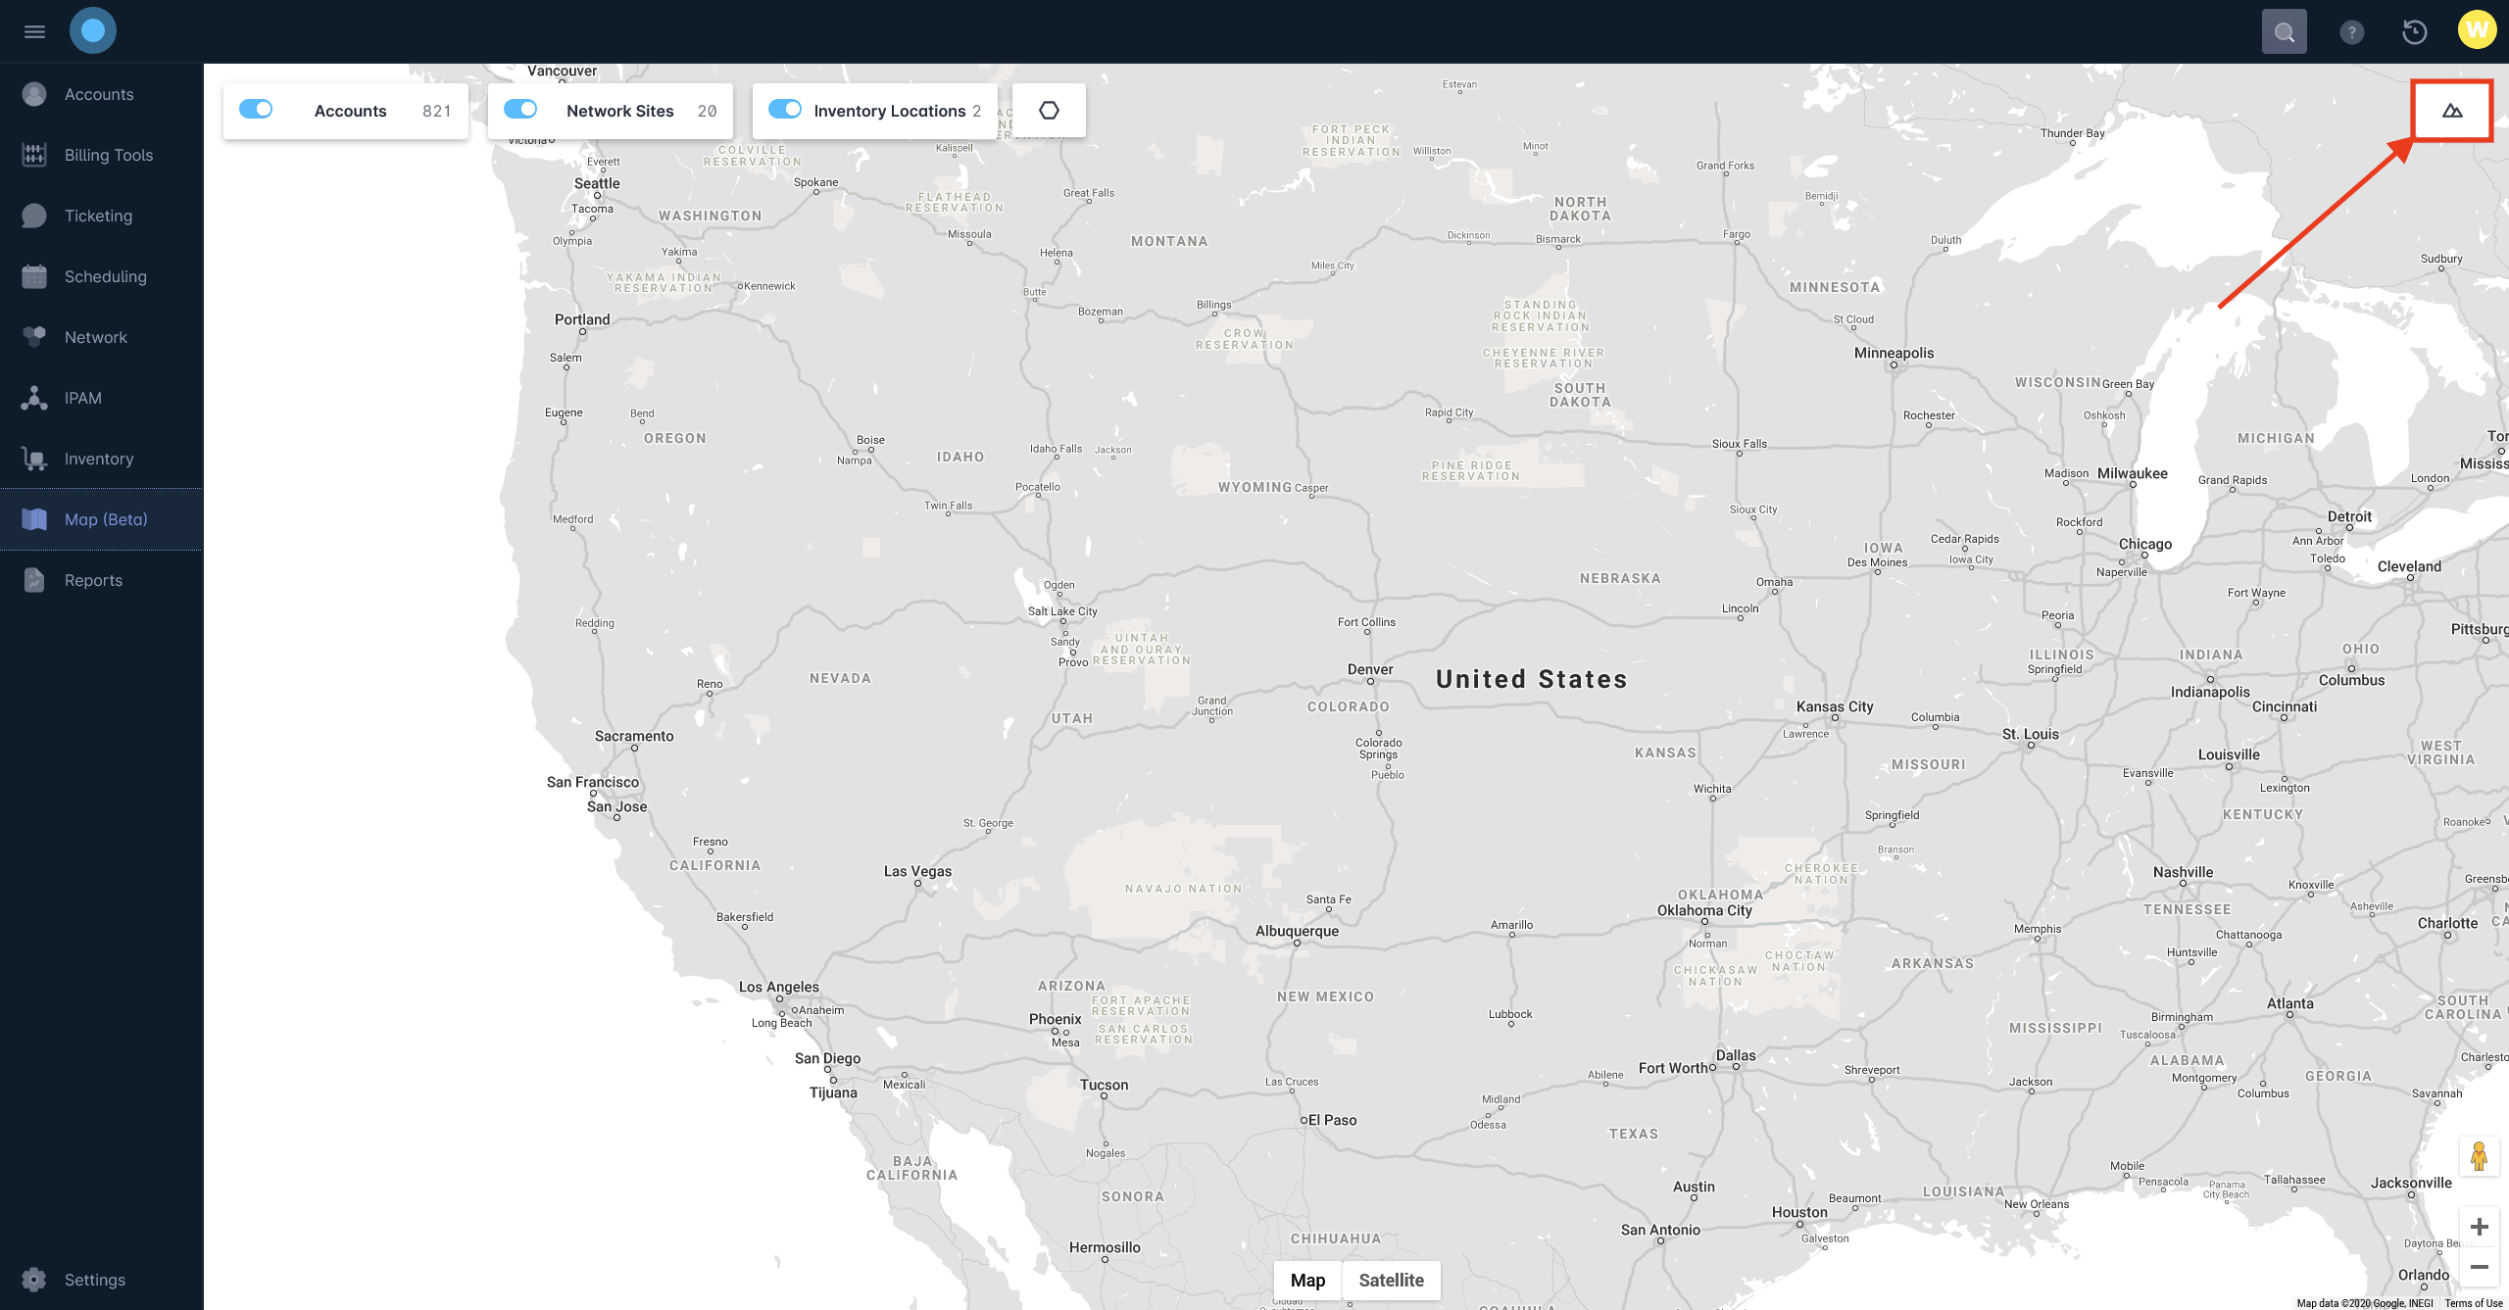2509x1310 pixels.
Task: Open Ticketing in the sidebar
Action: 102,216
